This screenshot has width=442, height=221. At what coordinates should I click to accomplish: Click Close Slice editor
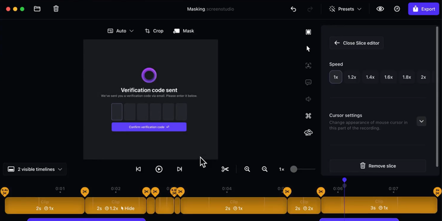357,43
